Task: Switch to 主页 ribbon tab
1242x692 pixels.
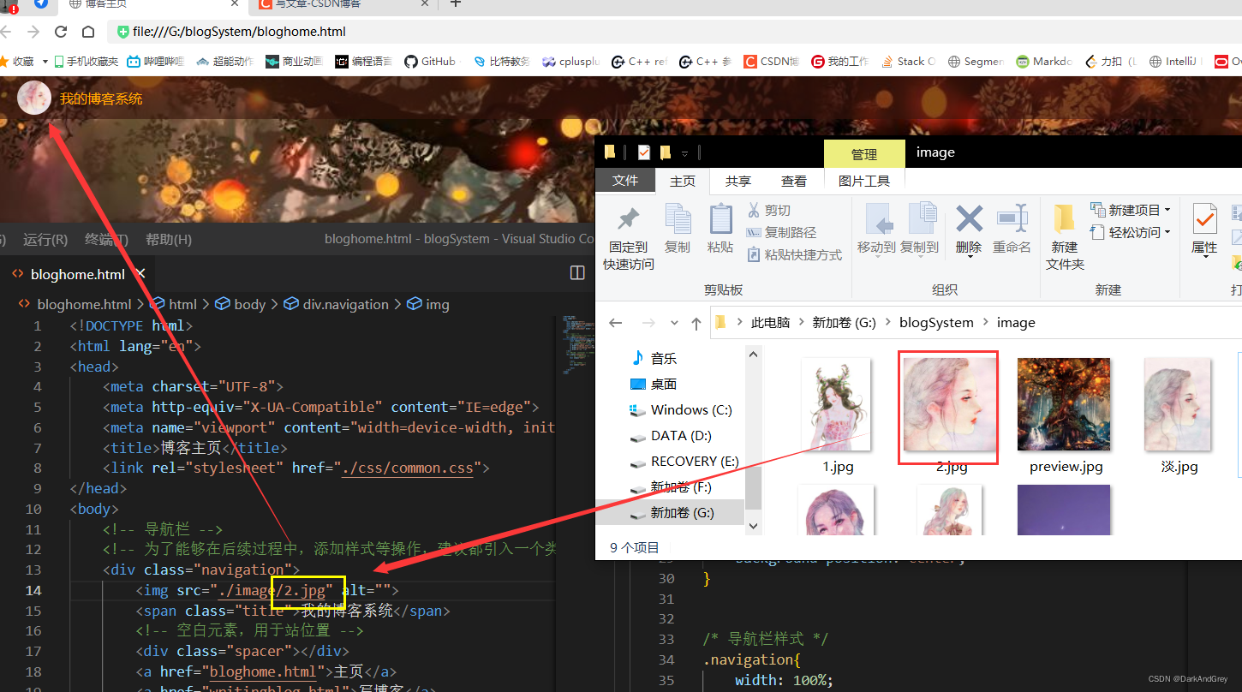Action: coord(683,181)
